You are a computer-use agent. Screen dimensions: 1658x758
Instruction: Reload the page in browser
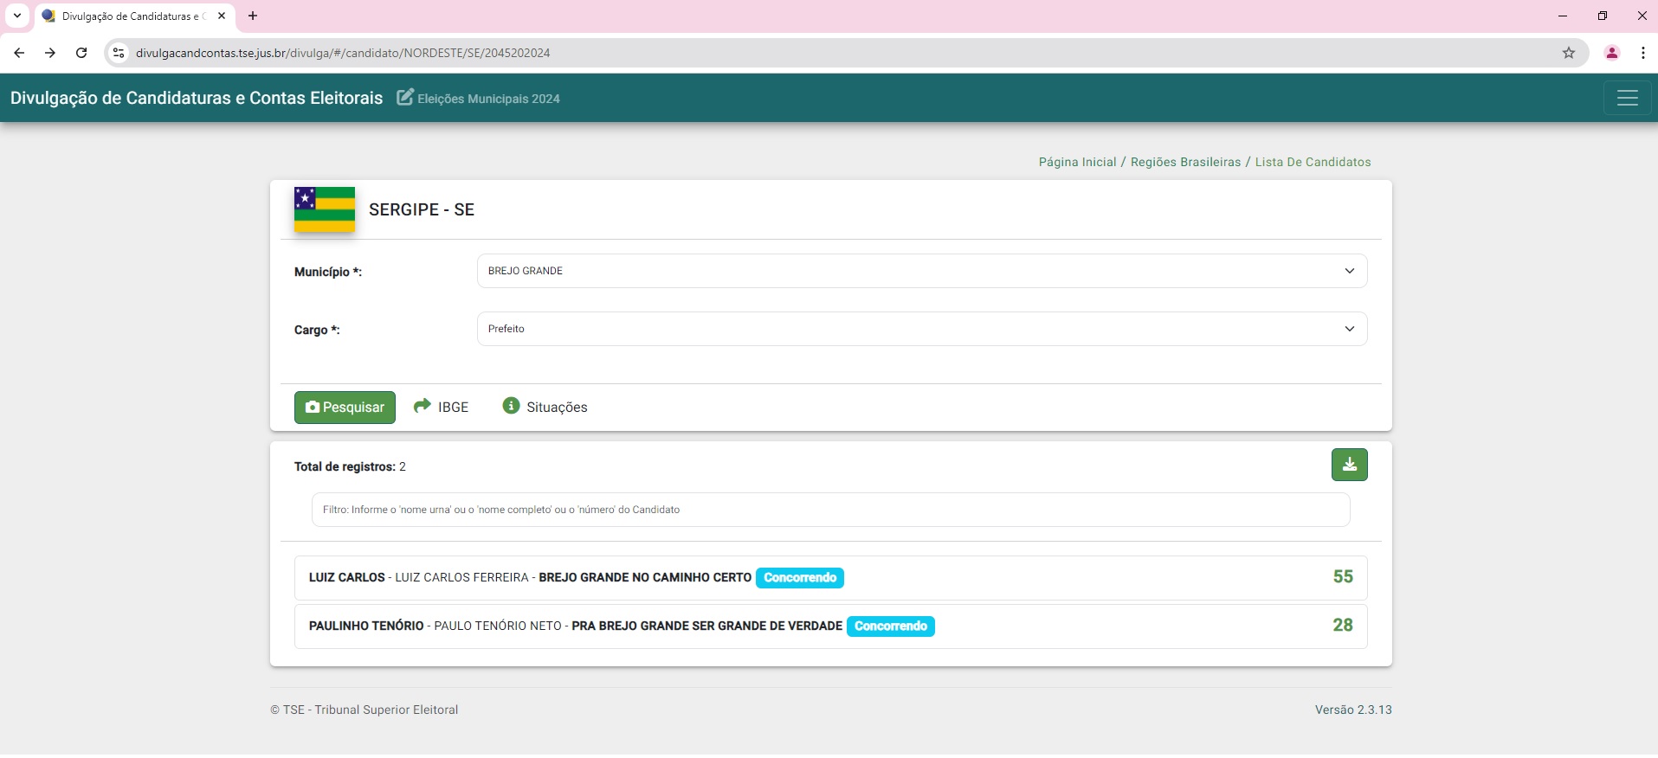pos(81,53)
